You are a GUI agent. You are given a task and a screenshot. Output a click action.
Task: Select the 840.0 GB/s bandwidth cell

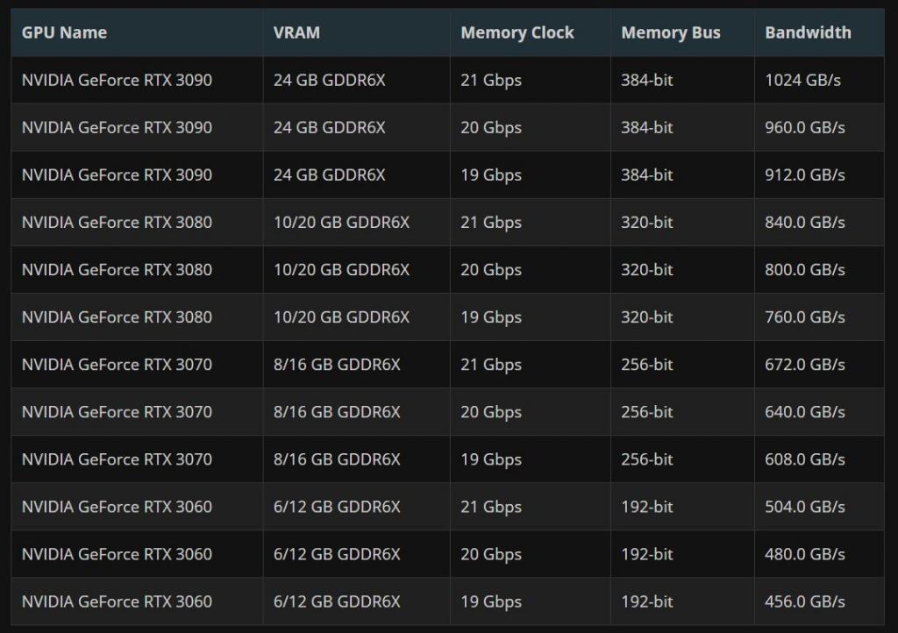pos(804,222)
